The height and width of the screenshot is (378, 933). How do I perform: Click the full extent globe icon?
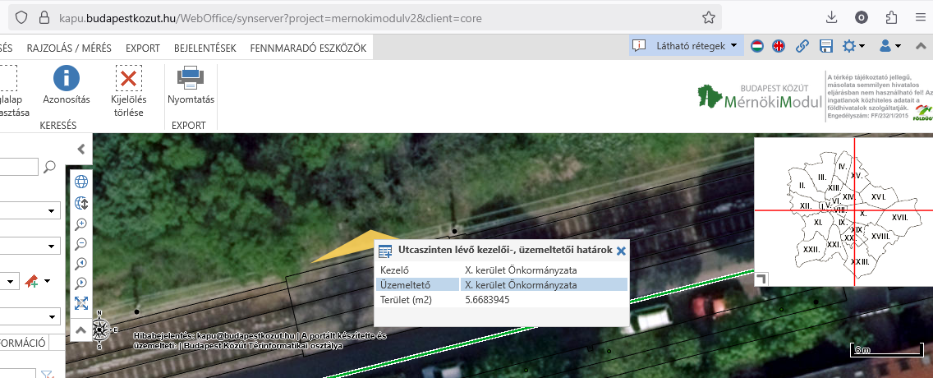pyautogui.click(x=80, y=182)
